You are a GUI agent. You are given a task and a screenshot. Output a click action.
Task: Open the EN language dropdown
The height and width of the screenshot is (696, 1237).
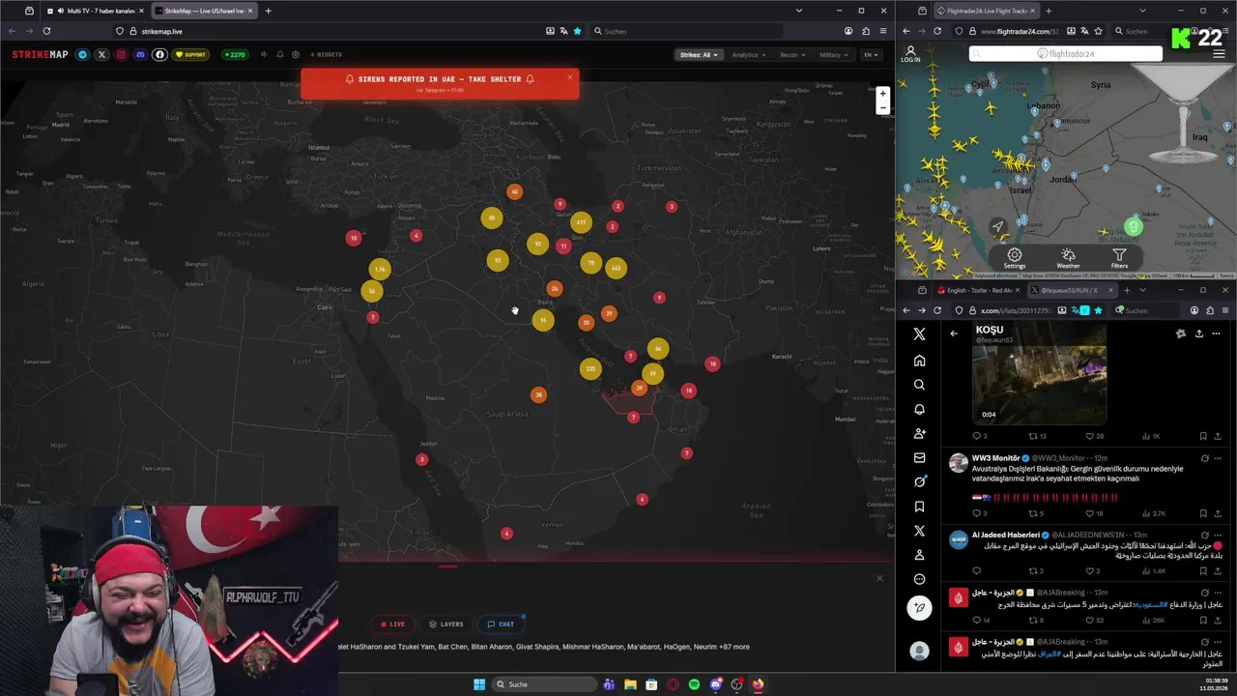pyautogui.click(x=870, y=55)
